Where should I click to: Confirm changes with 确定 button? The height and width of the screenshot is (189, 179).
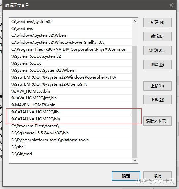[x=126, y=176]
